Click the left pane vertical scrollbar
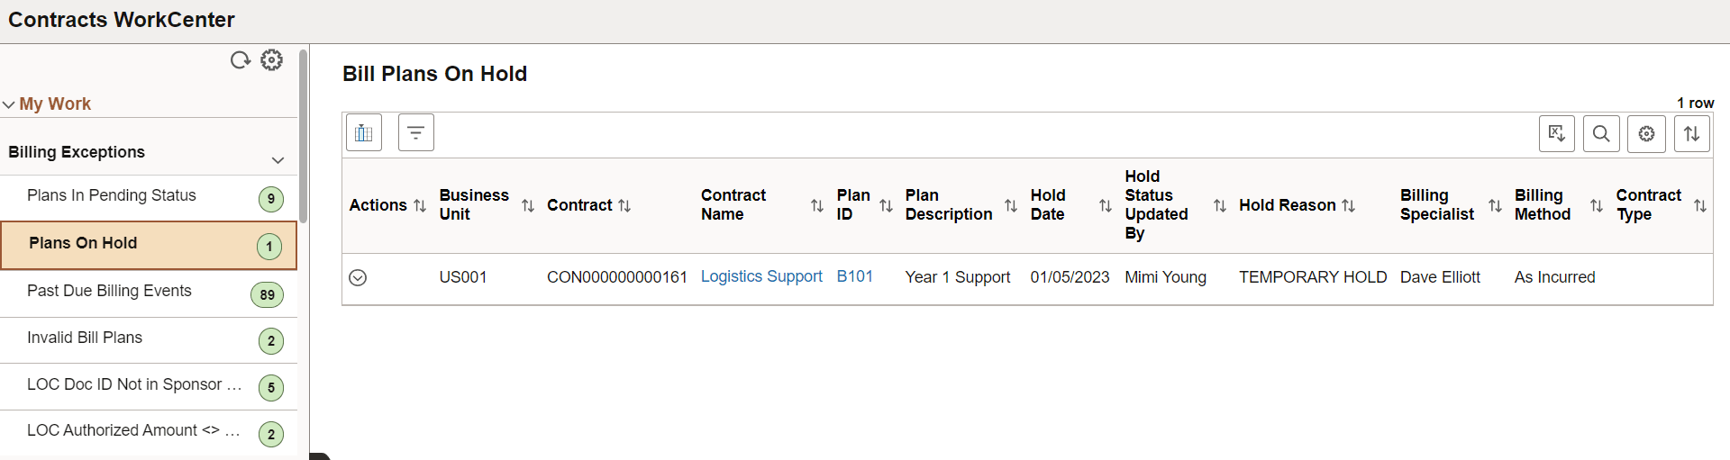The image size is (1730, 460). [x=304, y=135]
